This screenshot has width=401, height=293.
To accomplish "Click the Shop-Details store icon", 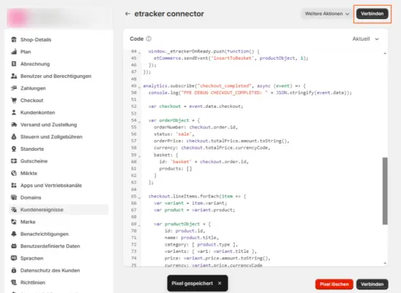I will 14,39.
